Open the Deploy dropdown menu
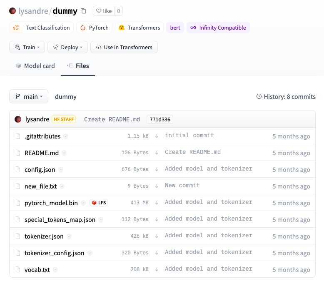 click(67, 47)
